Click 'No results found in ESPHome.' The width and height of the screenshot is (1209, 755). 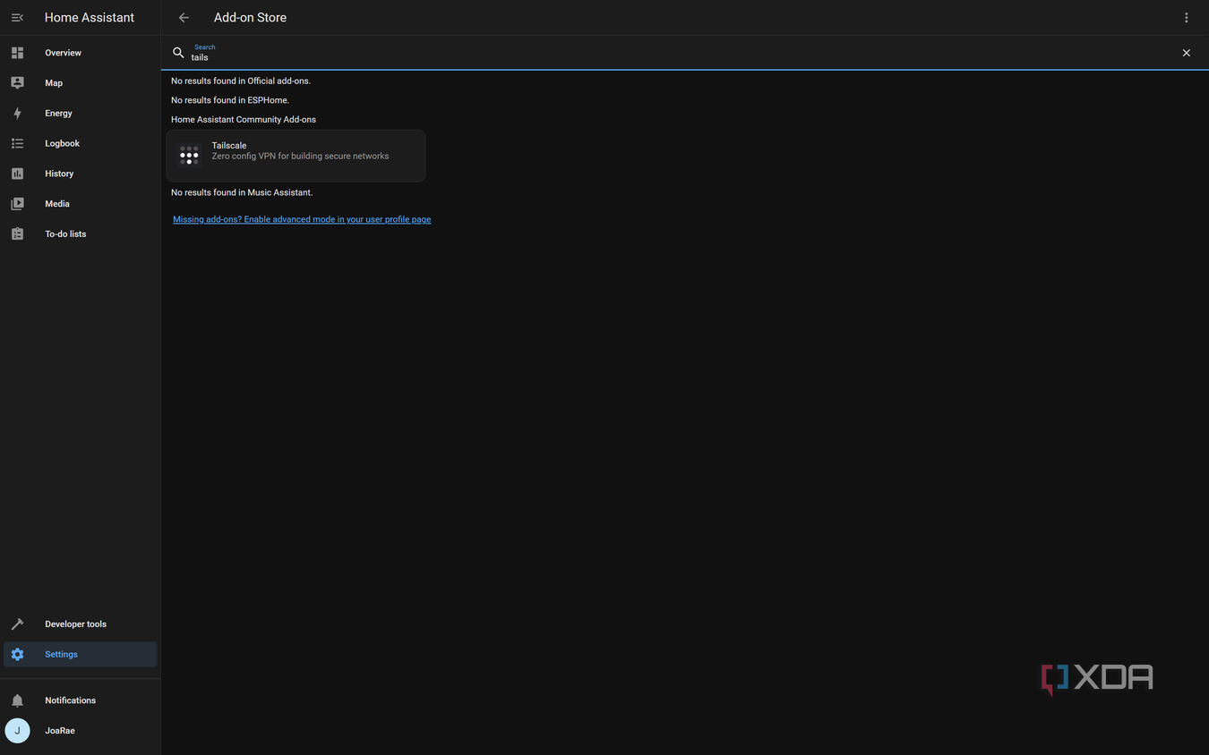230,100
